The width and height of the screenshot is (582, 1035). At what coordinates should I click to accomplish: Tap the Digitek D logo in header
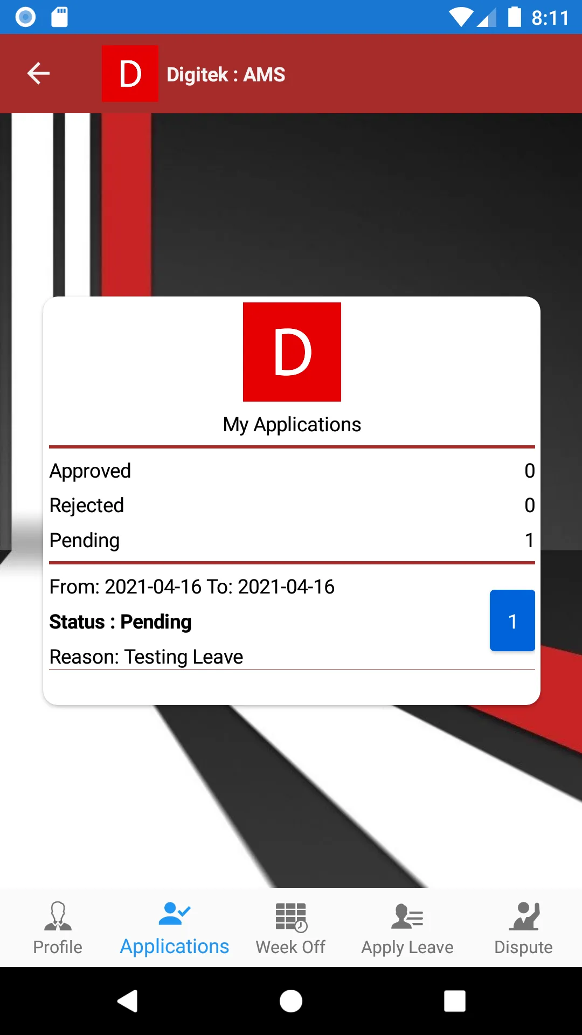[x=130, y=73]
